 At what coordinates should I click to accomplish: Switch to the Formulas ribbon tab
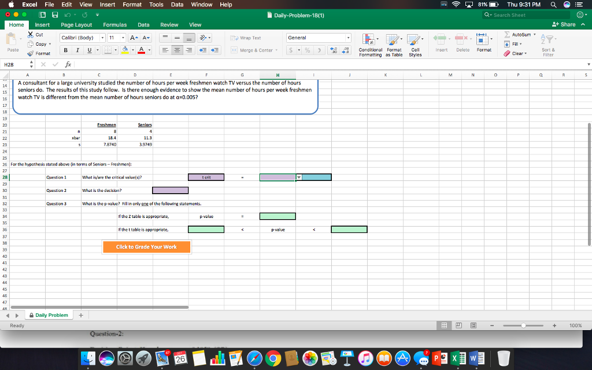115,25
